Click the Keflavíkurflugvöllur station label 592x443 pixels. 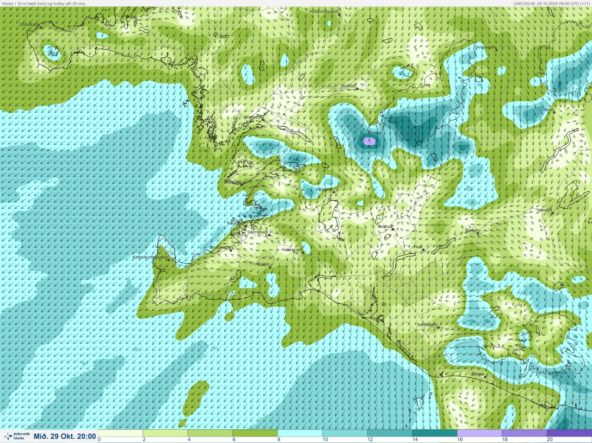pyautogui.click(x=150, y=257)
